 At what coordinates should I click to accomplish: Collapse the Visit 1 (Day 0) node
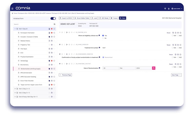pyautogui.click(x=15, y=29)
